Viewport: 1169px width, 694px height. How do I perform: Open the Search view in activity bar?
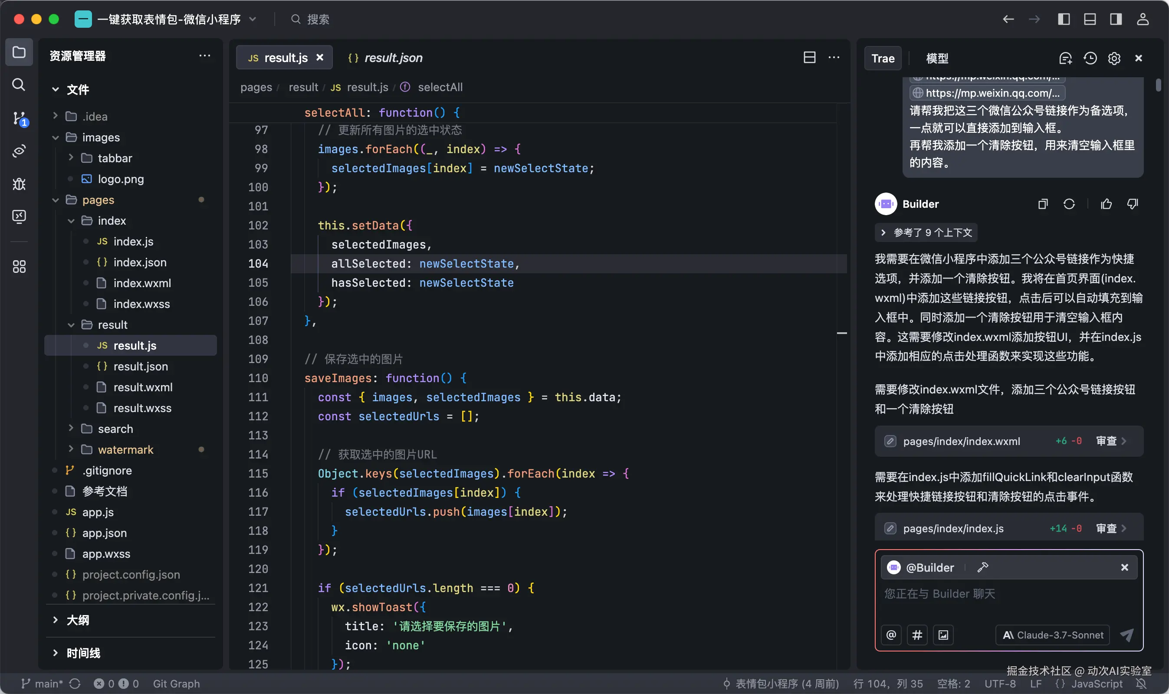(x=19, y=85)
